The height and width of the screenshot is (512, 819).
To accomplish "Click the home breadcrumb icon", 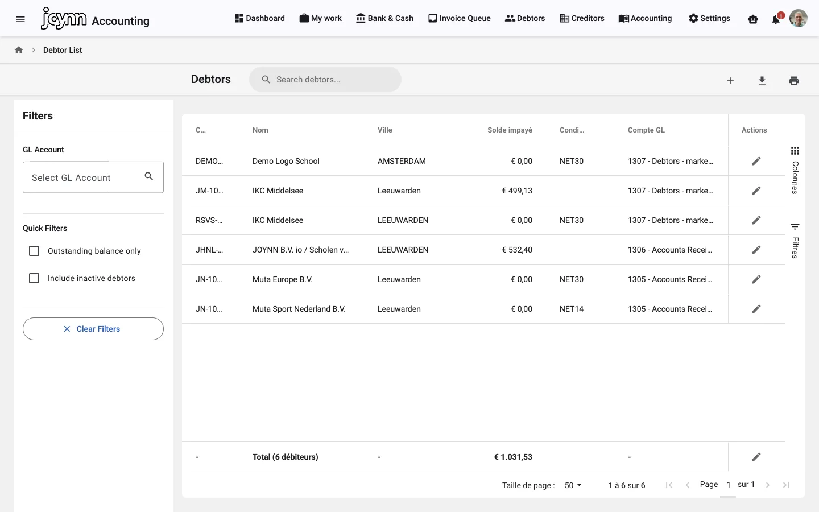I will pyautogui.click(x=19, y=50).
